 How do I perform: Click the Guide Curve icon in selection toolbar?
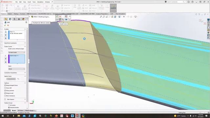click(60, 20)
